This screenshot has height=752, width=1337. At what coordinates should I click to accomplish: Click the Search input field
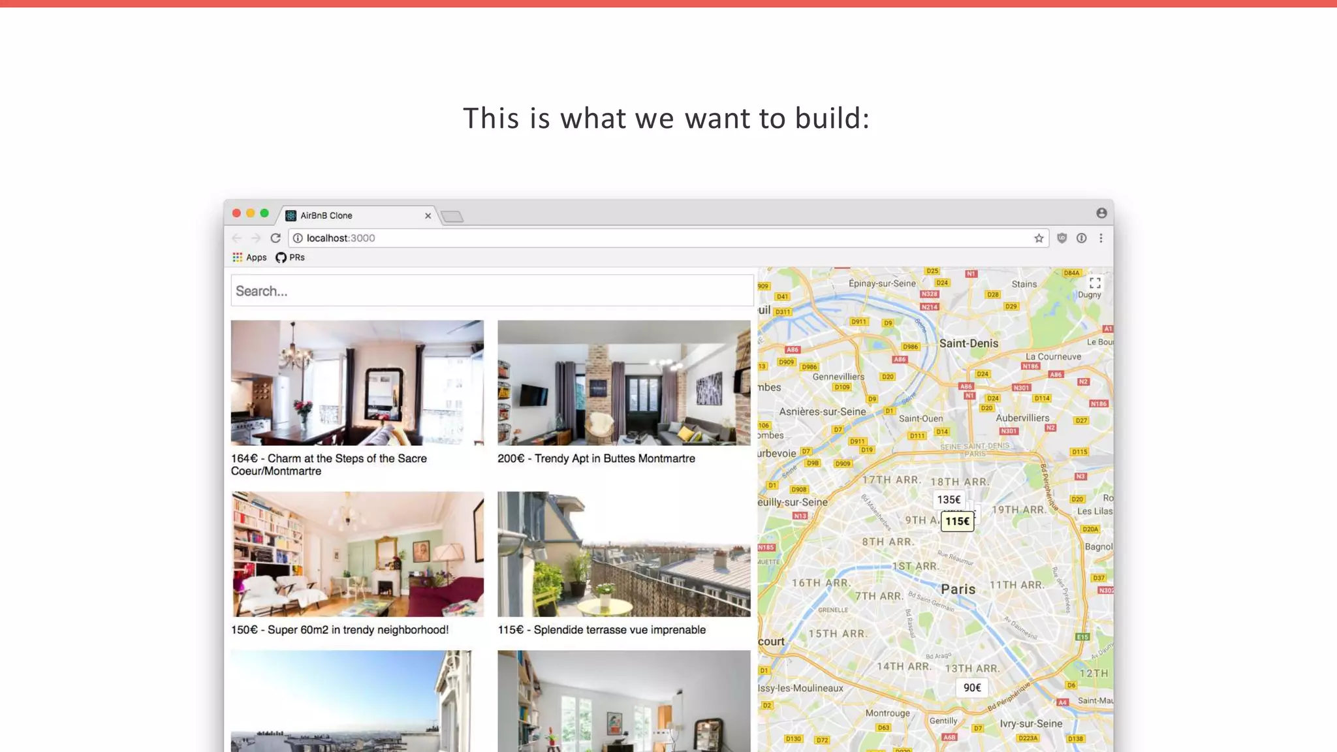tap(492, 290)
